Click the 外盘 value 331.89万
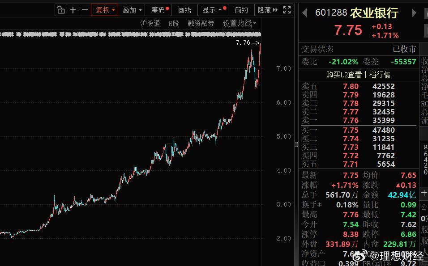Screen dimensions: 428x266 coord(342,244)
